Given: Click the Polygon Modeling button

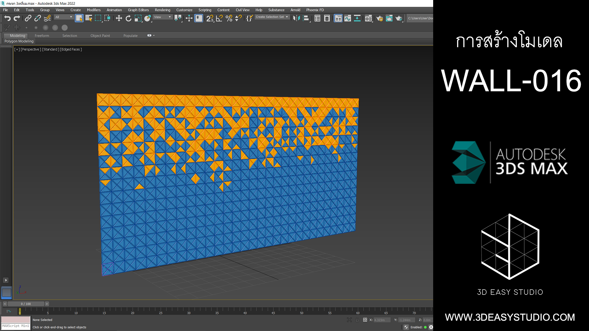Looking at the screenshot, I should point(19,41).
